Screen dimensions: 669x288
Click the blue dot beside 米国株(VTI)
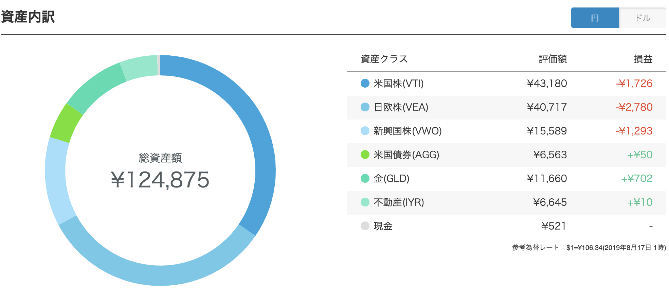pos(365,83)
